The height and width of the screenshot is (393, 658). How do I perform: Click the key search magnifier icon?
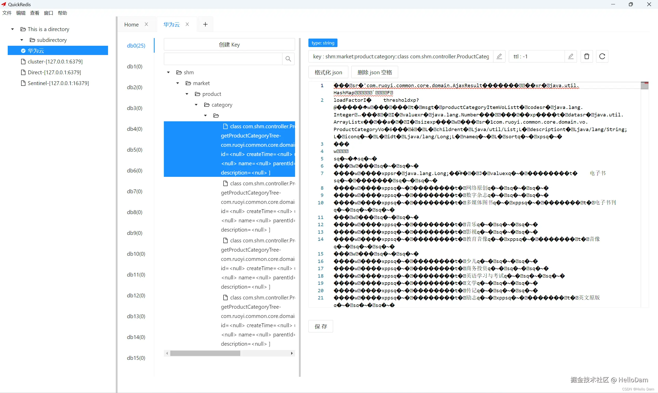tap(288, 59)
